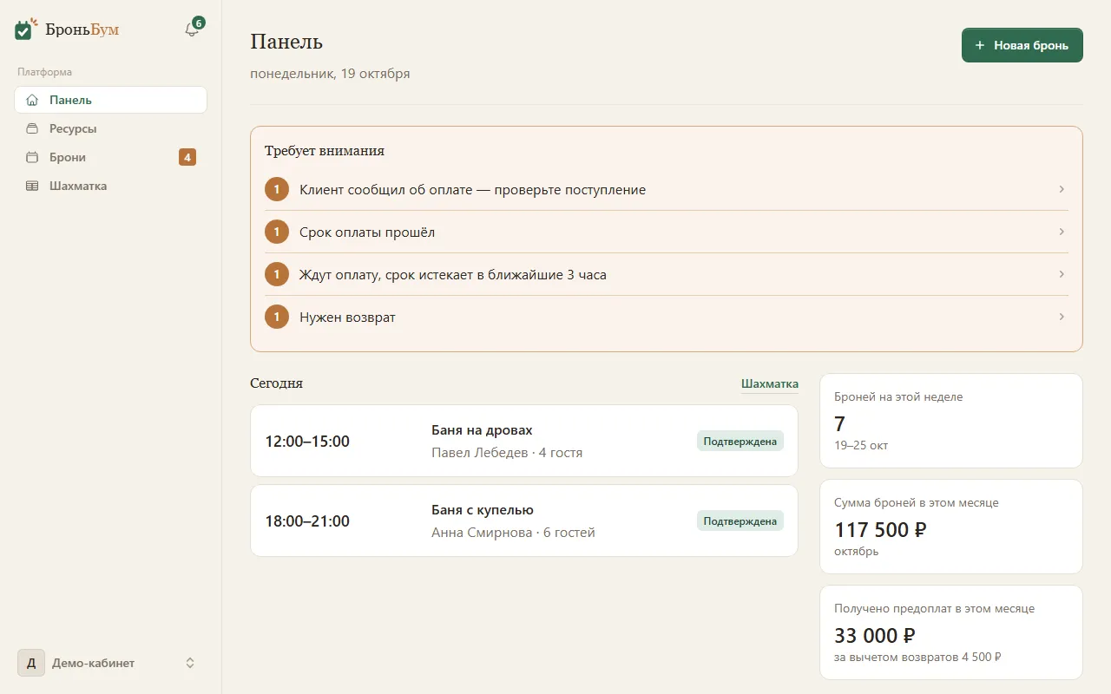Open chevron for Нужен возврат row
This screenshot has width=1111, height=694.
pyautogui.click(x=1062, y=317)
